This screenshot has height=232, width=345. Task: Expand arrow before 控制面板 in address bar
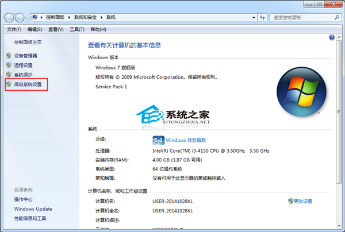41,17
